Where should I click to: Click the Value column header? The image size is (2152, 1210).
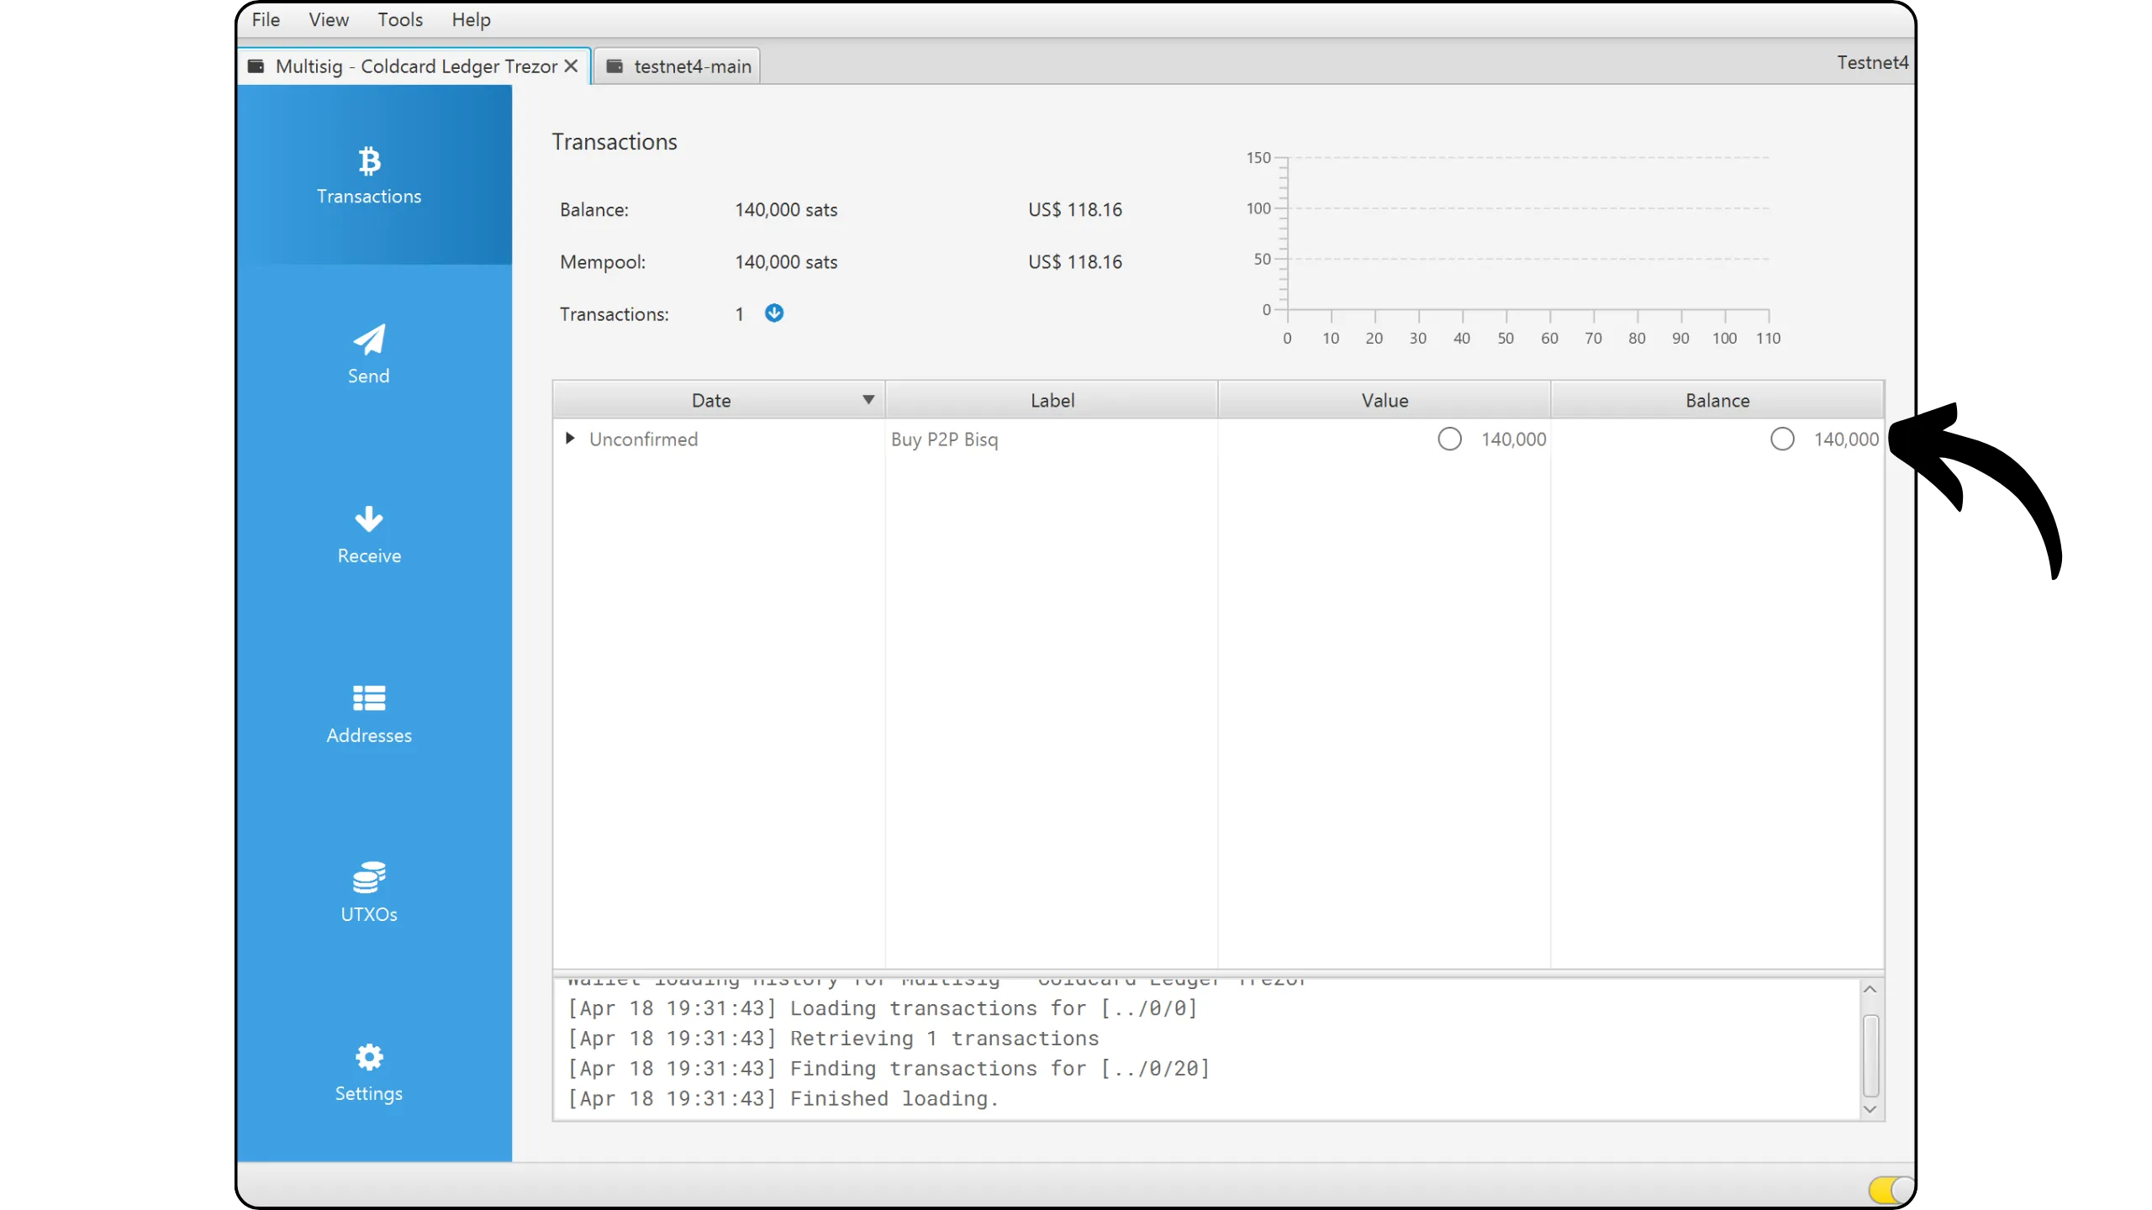pyautogui.click(x=1384, y=400)
